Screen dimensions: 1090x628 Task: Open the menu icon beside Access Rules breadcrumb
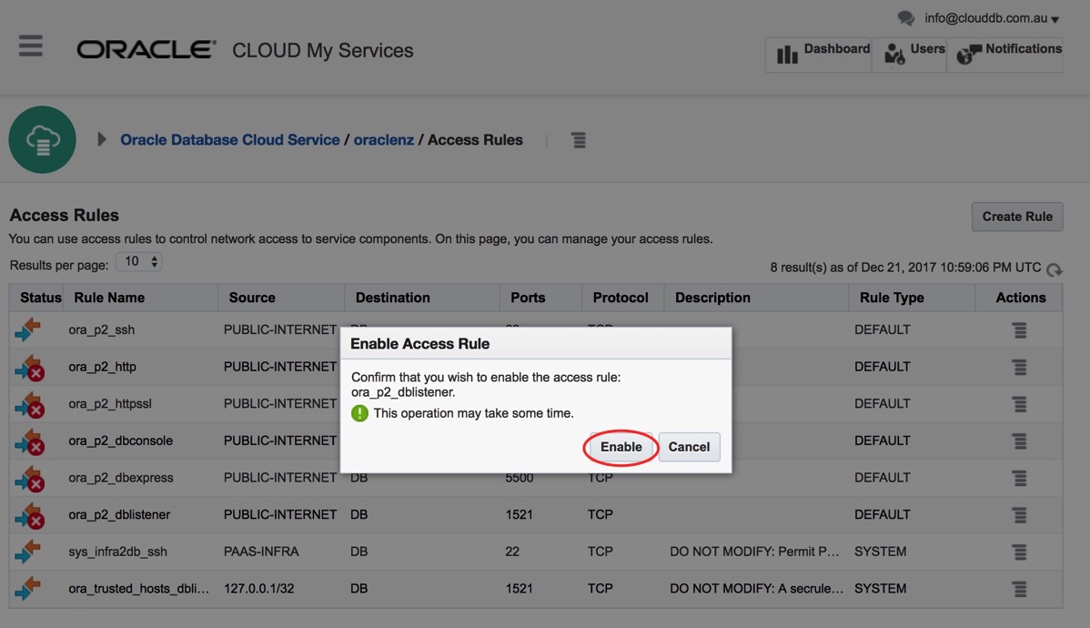pos(579,140)
